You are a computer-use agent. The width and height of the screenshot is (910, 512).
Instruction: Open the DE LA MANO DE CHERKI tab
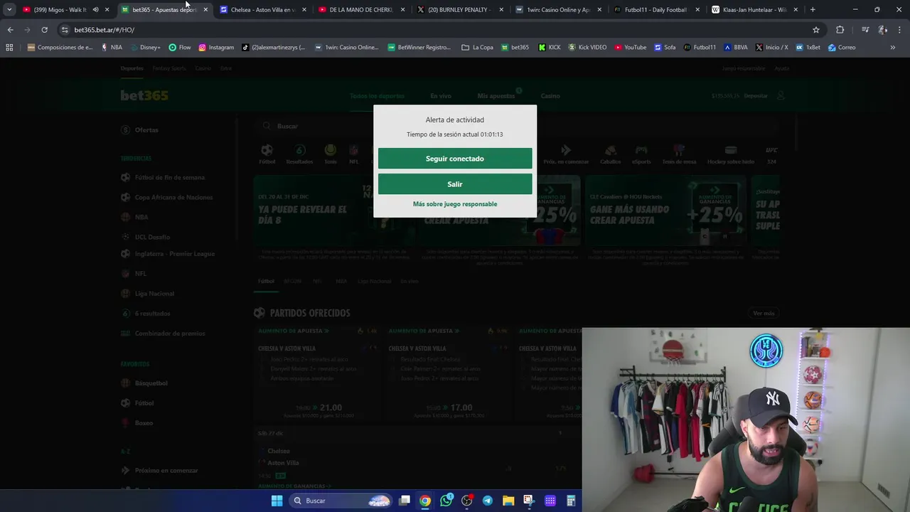[x=360, y=10]
